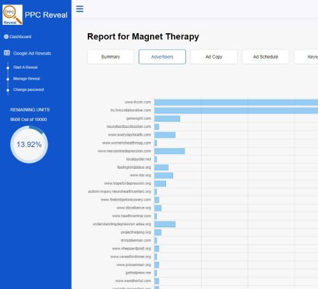Screen dimensions: 318x289
Task: Open the Ad Copy tab
Action: pos(214,57)
